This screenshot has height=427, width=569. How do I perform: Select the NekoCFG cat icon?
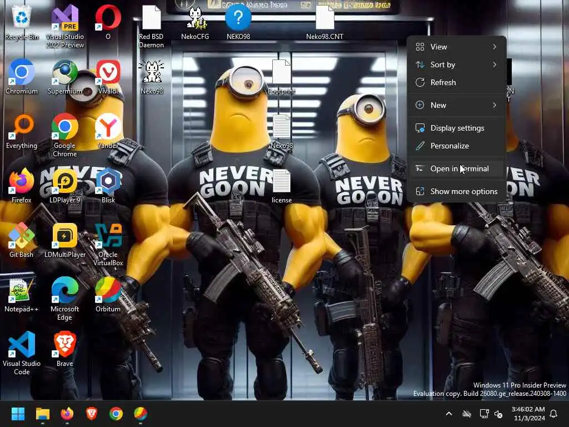pos(195,22)
